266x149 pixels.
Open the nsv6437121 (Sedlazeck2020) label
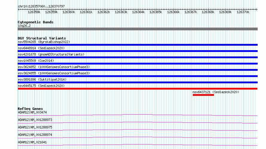coord(216,92)
